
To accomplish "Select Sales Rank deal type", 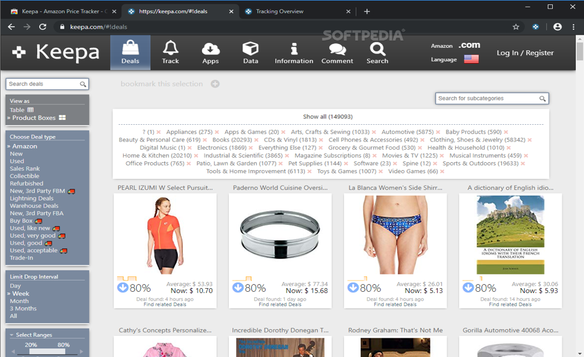I will (x=25, y=169).
